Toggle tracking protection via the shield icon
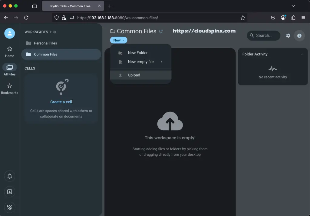Viewport: 310px width, 216px height. [x=56, y=18]
